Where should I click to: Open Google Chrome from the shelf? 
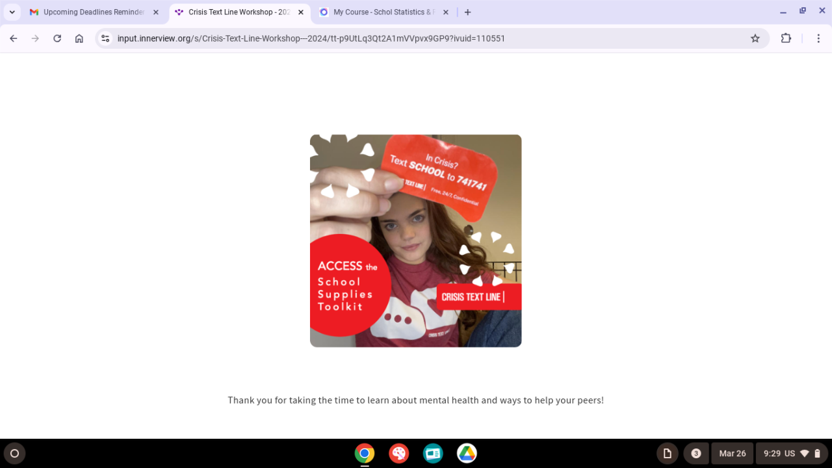pos(365,454)
